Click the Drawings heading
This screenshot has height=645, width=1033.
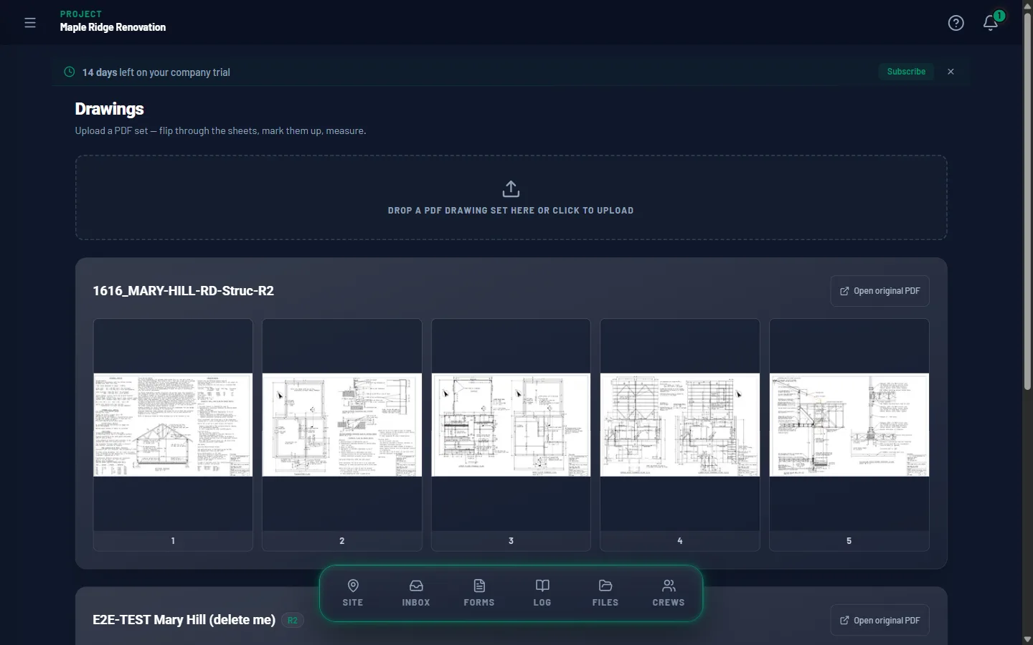(109, 109)
